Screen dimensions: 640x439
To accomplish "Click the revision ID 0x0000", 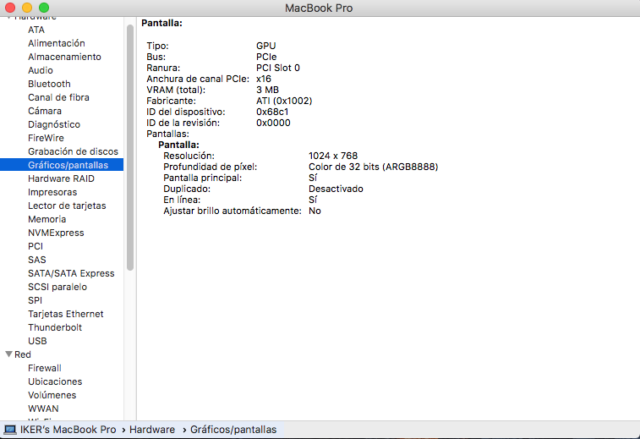I will tap(273, 123).
